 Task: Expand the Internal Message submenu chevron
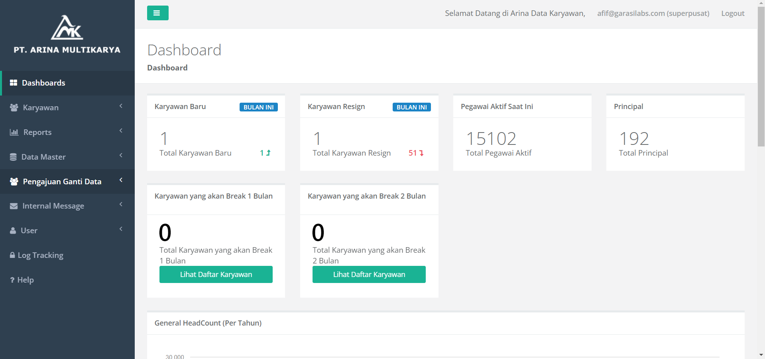[121, 204]
